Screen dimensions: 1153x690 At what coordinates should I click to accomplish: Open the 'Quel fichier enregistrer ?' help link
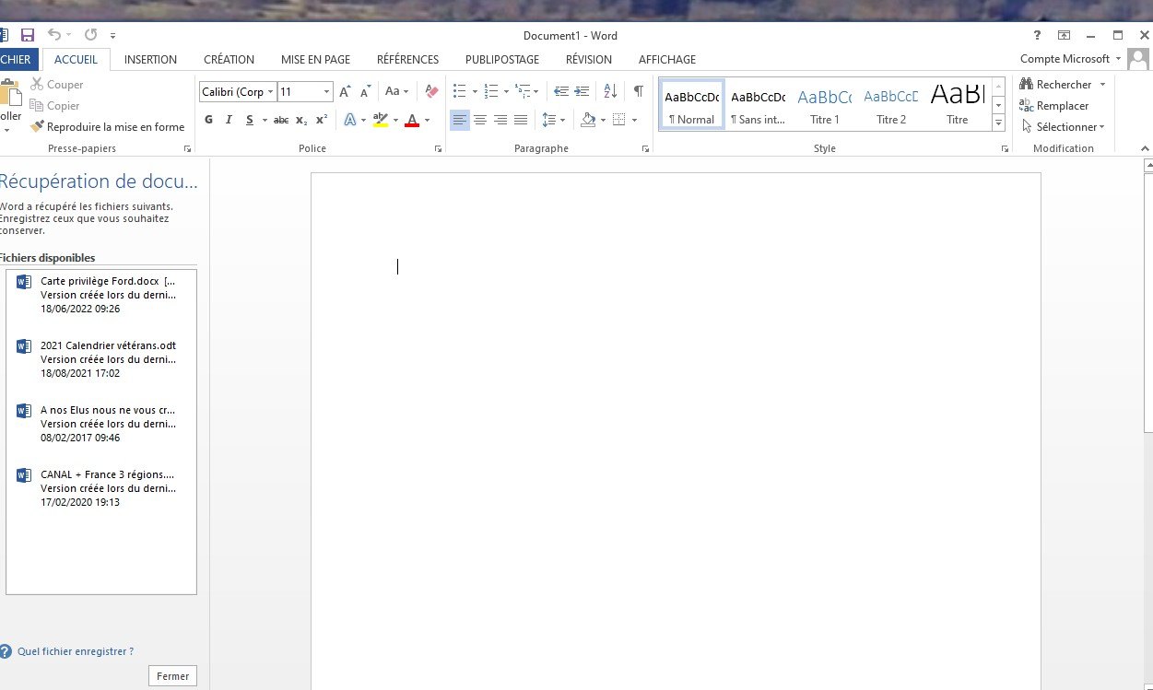point(76,651)
